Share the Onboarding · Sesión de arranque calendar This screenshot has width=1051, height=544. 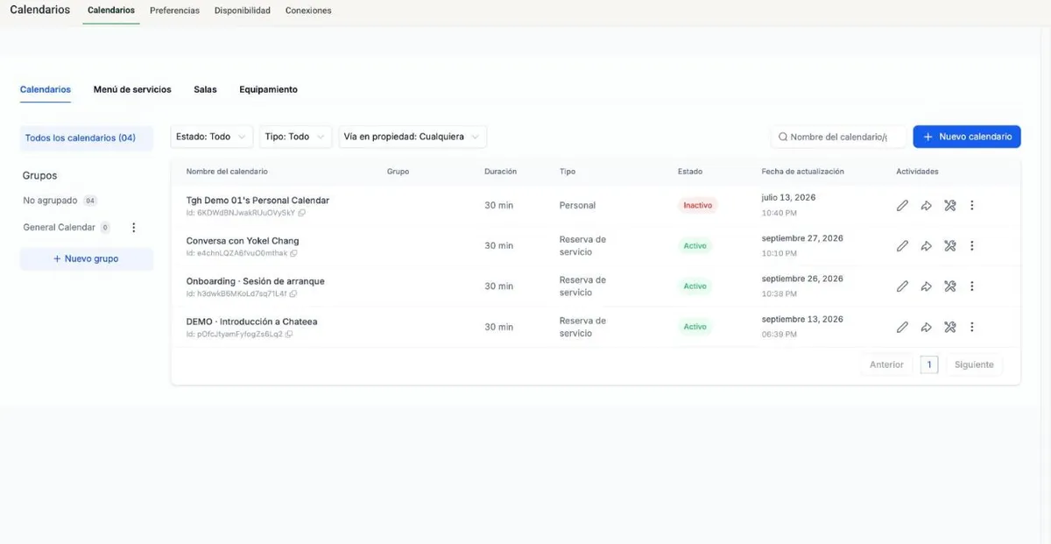click(926, 286)
